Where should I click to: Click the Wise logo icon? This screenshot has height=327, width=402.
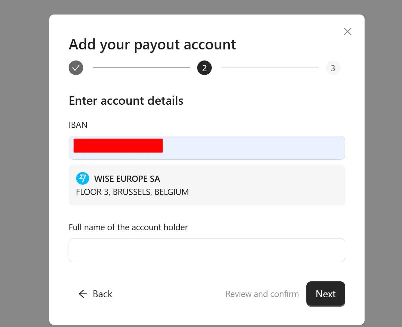[82, 179]
